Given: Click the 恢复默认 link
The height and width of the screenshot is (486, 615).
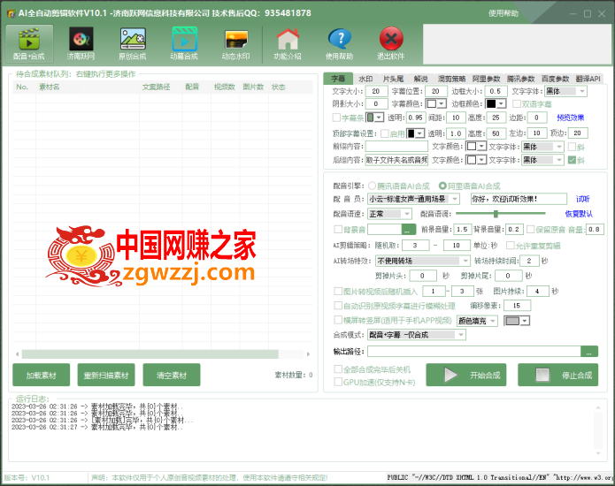Looking at the screenshot, I should 579,214.
